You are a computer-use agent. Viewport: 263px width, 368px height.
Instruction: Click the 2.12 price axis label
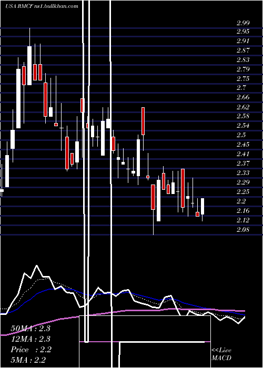[x=243, y=220]
